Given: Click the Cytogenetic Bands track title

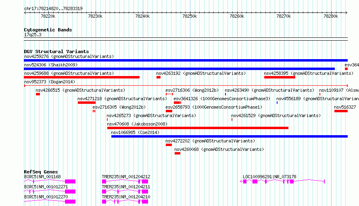Looking at the screenshot, I should click(x=48, y=30).
